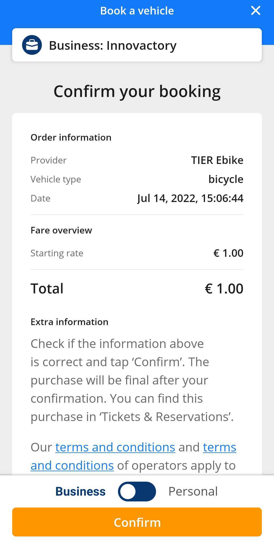Select the Personal label
Image resolution: width=274 pixels, height=541 pixels.
pos(193,492)
